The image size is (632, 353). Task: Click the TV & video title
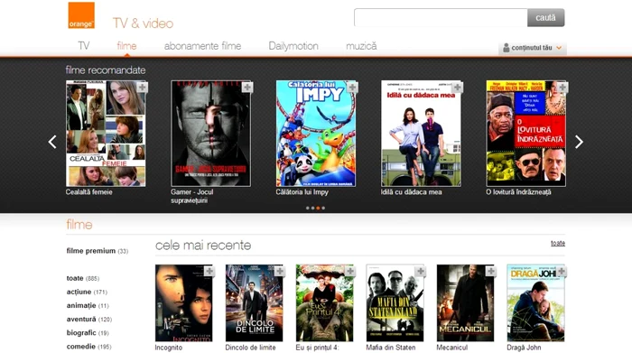click(x=143, y=23)
